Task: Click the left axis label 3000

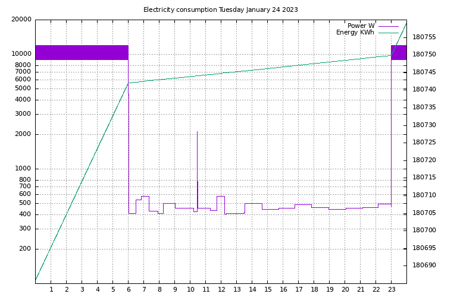Action: 23,113
